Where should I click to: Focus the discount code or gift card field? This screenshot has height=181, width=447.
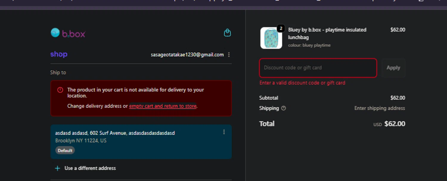318,68
